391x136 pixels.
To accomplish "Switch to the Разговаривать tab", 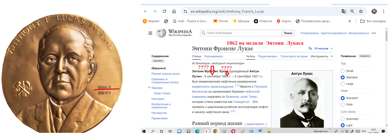I will click(x=213, y=57).
